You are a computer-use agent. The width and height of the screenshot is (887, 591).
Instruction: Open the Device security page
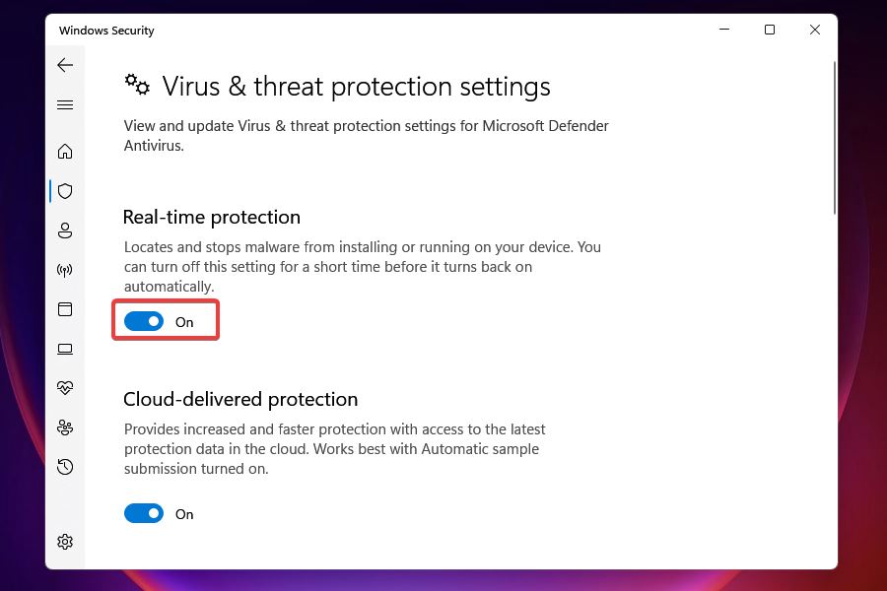pyautogui.click(x=65, y=349)
